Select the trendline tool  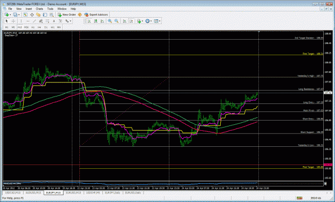34,21
